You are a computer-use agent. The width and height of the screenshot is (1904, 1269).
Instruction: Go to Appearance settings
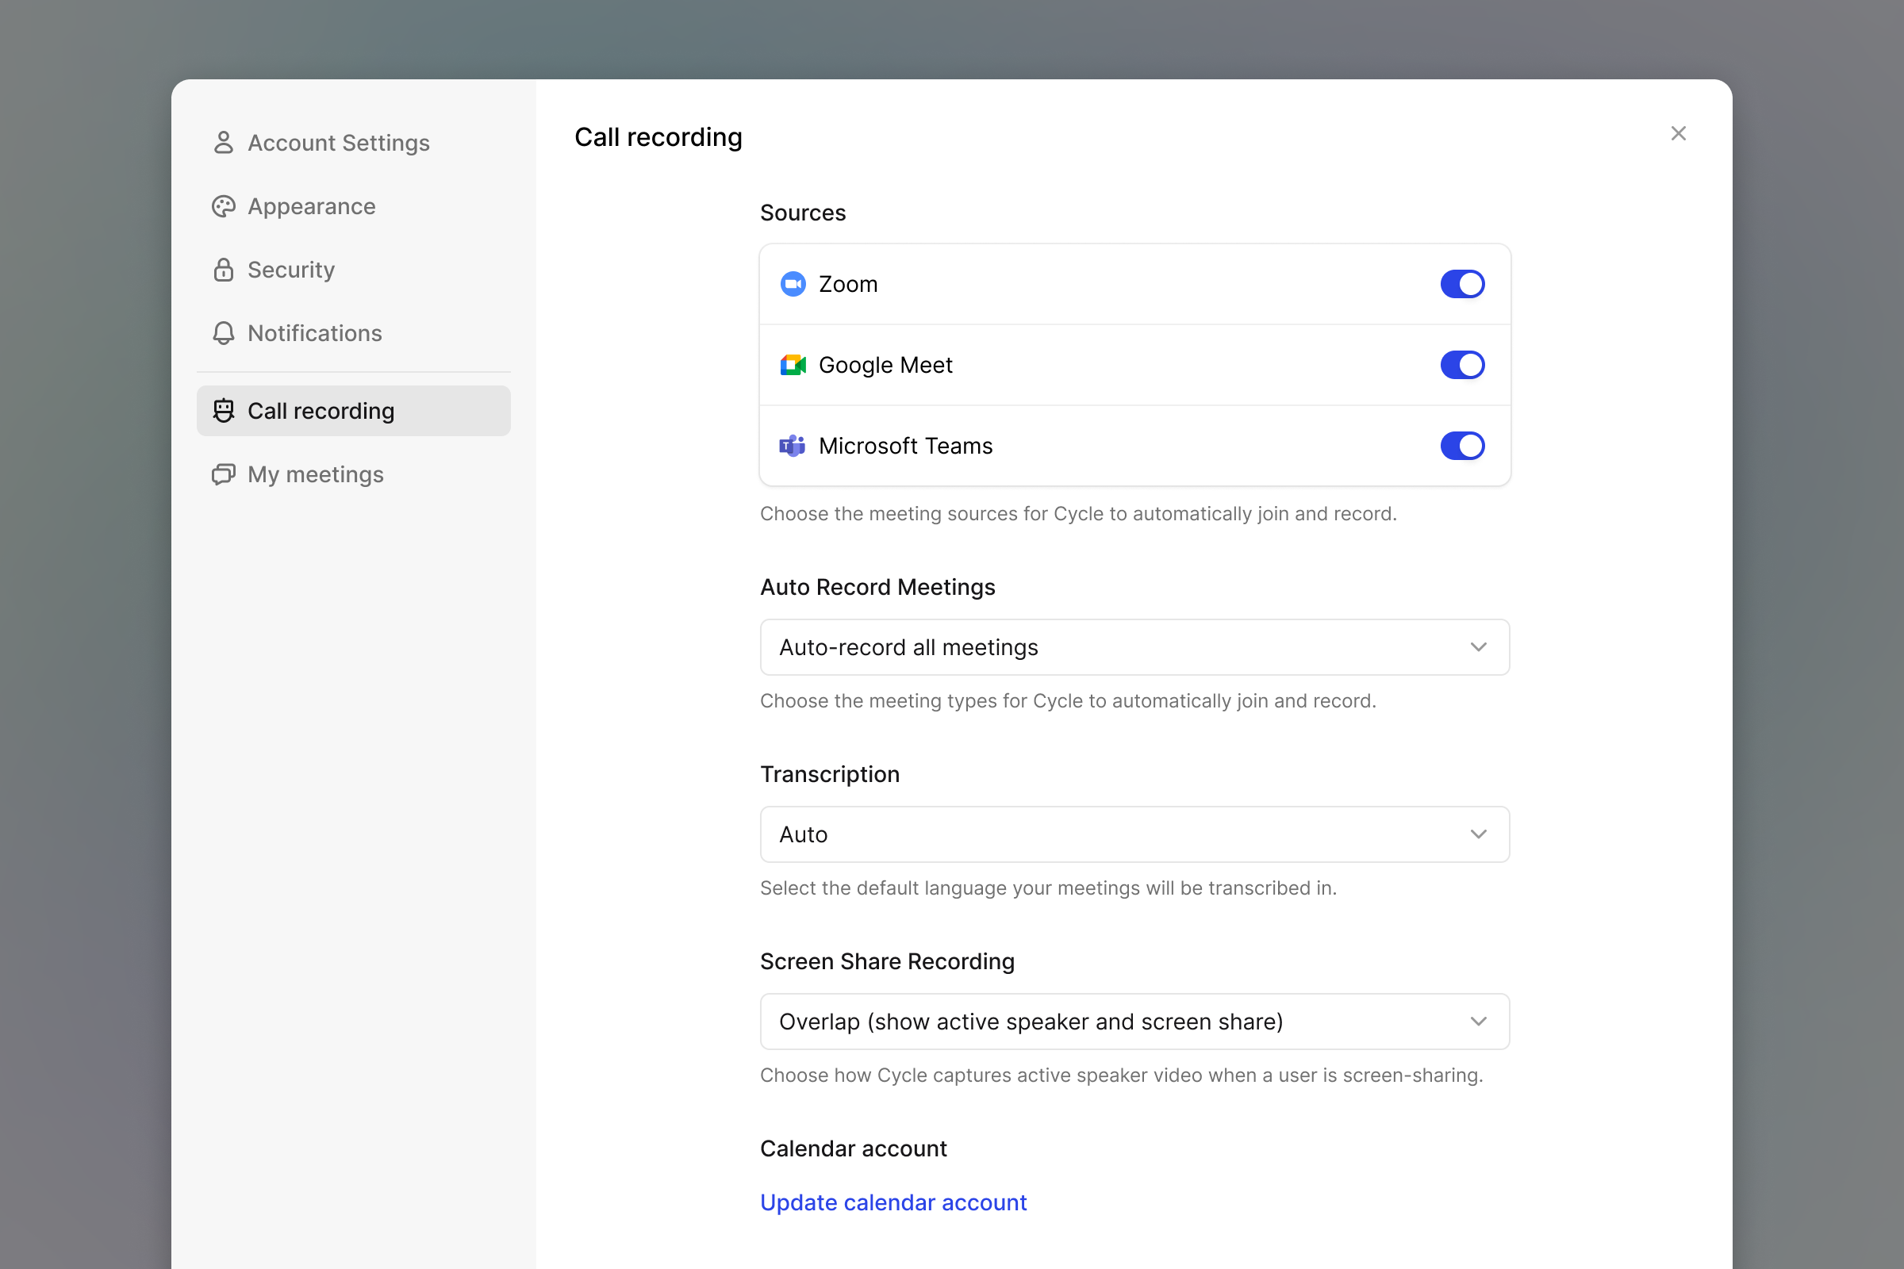click(x=353, y=206)
